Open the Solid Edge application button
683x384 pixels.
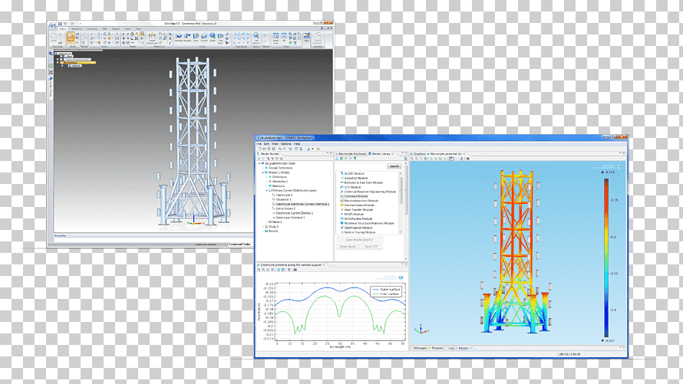pyautogui.click(x=53, y=25)
